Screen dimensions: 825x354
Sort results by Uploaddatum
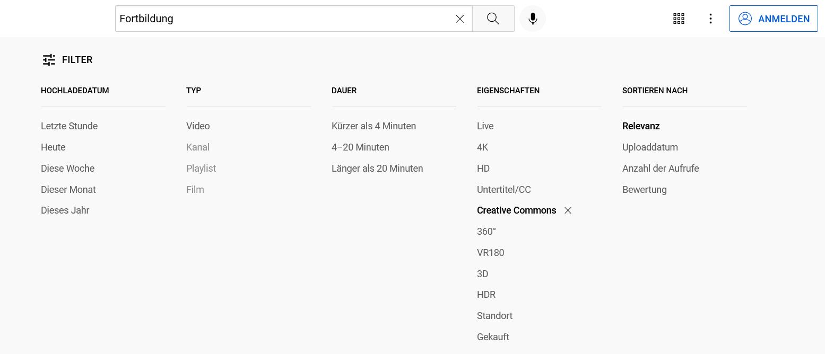[650, 147]
